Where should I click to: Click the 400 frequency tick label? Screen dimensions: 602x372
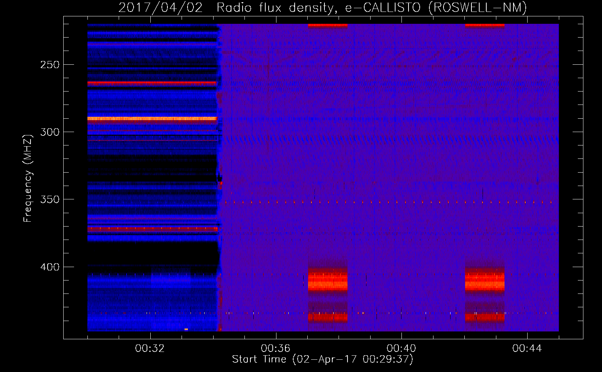pos(50,267)
